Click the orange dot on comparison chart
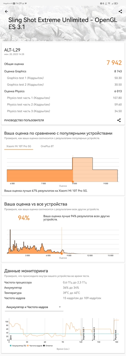The height and width of the screenshot is (356, 126). tap(73, 182)
